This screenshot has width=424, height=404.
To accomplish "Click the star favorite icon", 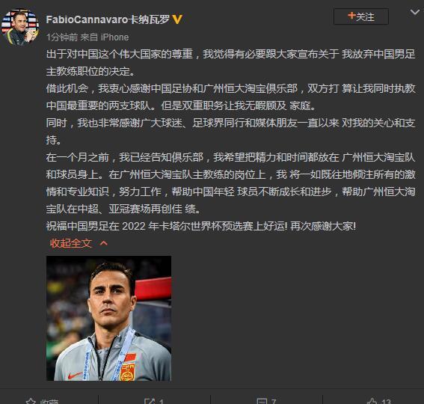I will coord(31,402).
